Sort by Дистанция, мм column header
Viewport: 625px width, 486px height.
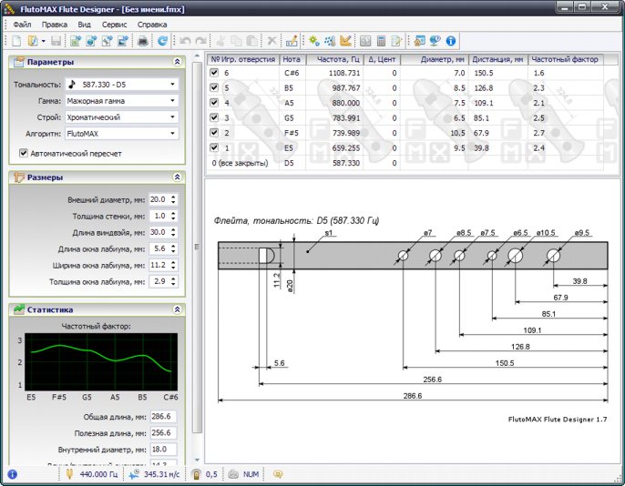498,59
